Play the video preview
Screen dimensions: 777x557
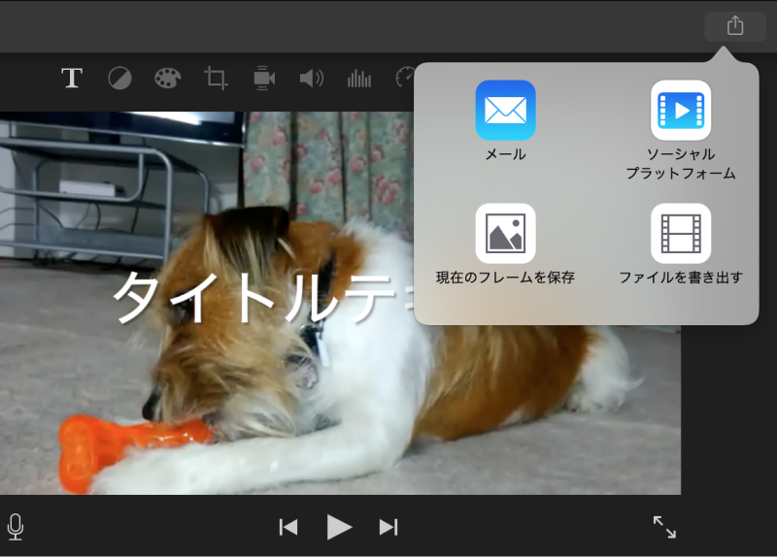pyautogui.click(x=339, y=527)
